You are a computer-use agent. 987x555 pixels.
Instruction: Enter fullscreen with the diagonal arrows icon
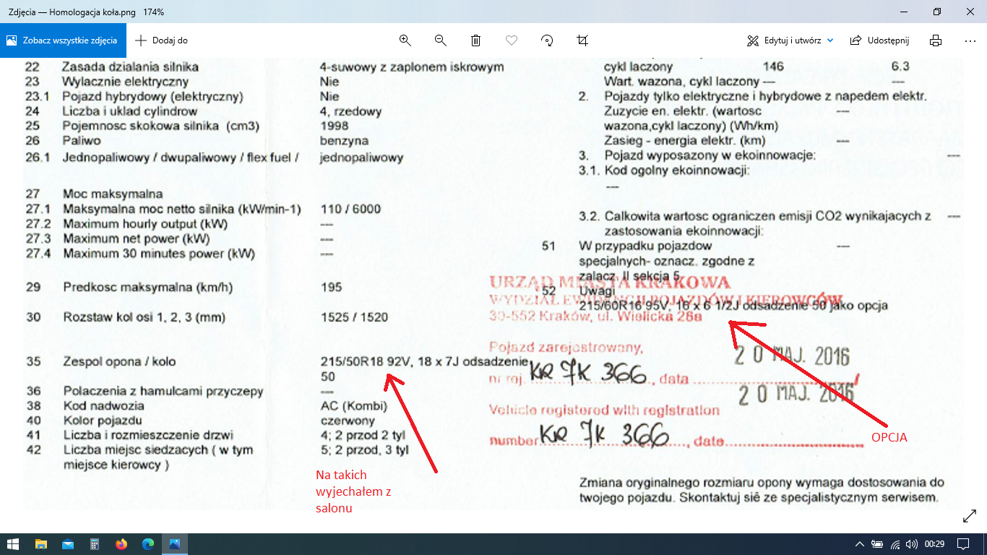970,516
